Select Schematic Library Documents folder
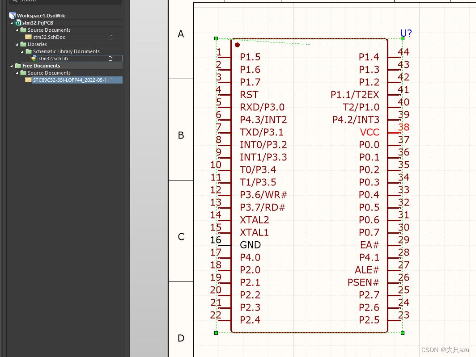 (x=66, y=51)
